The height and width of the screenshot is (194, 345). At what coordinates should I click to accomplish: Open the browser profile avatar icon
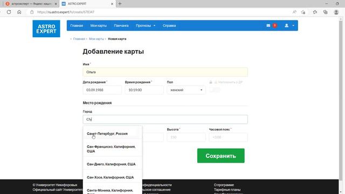(336, 12)
